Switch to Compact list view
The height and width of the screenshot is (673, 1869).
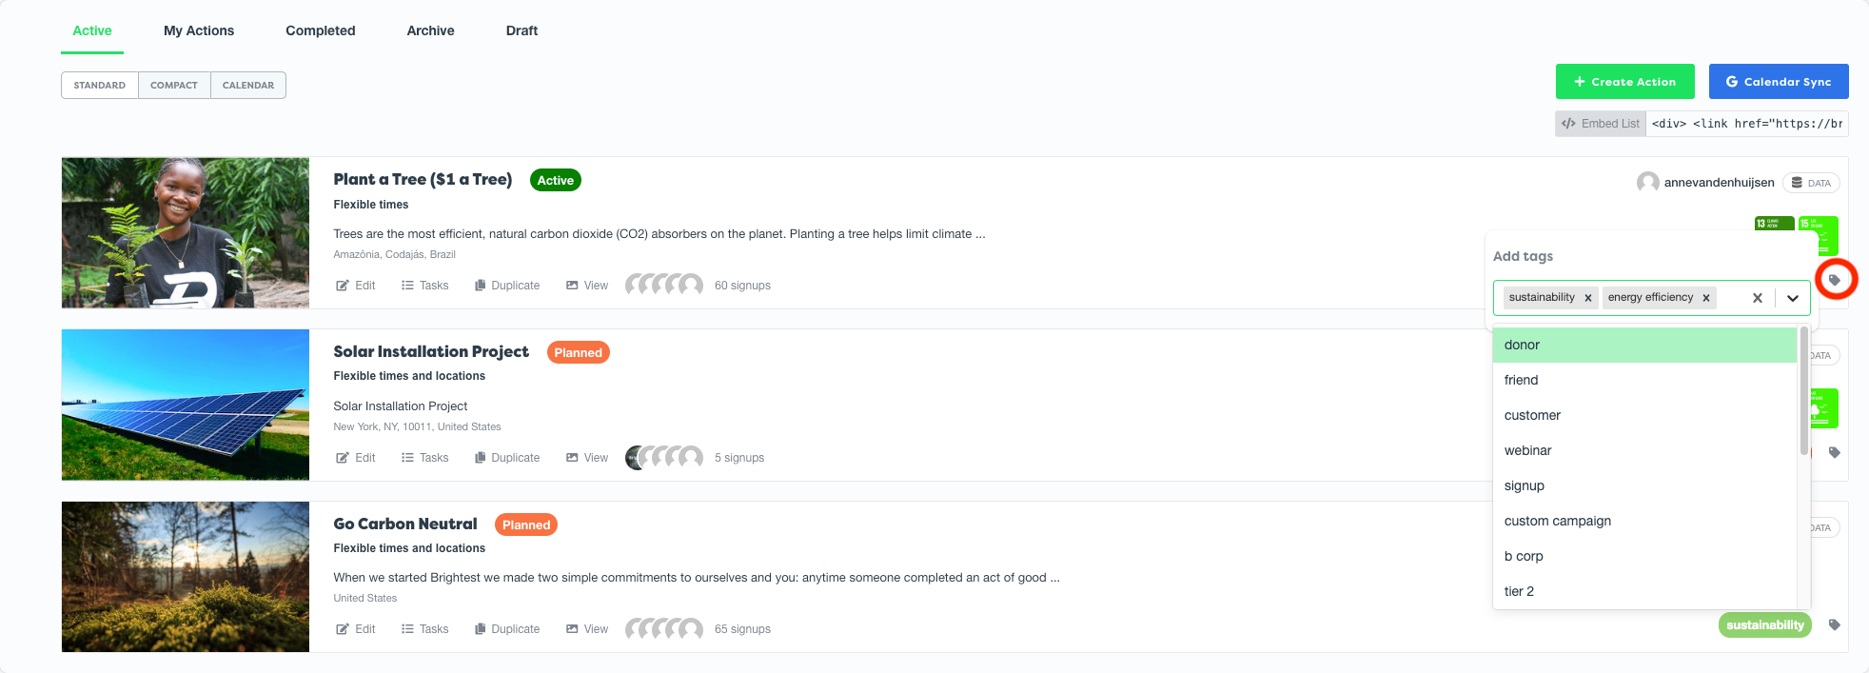(174, 86)
